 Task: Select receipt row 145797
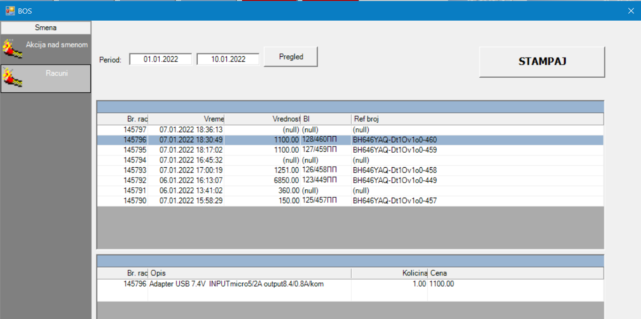(235, 130)
